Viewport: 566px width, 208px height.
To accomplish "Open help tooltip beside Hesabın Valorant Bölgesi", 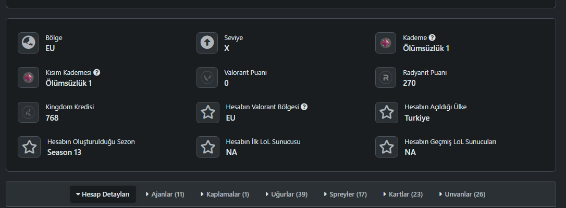I will coord(304,107).
